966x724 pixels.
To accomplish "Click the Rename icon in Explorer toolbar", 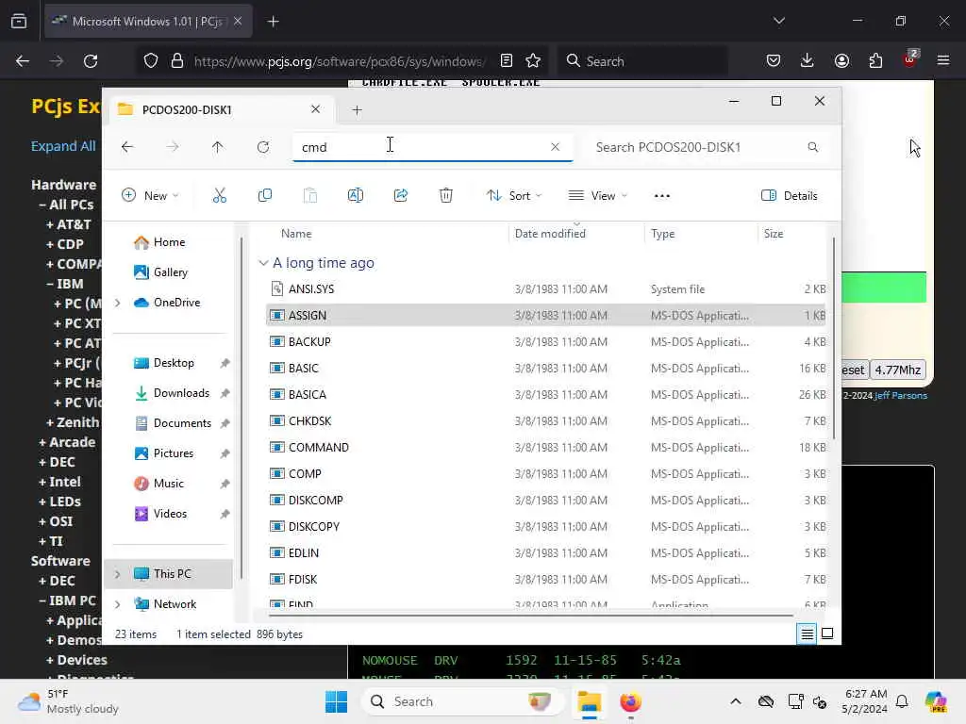I will (356, 196).
